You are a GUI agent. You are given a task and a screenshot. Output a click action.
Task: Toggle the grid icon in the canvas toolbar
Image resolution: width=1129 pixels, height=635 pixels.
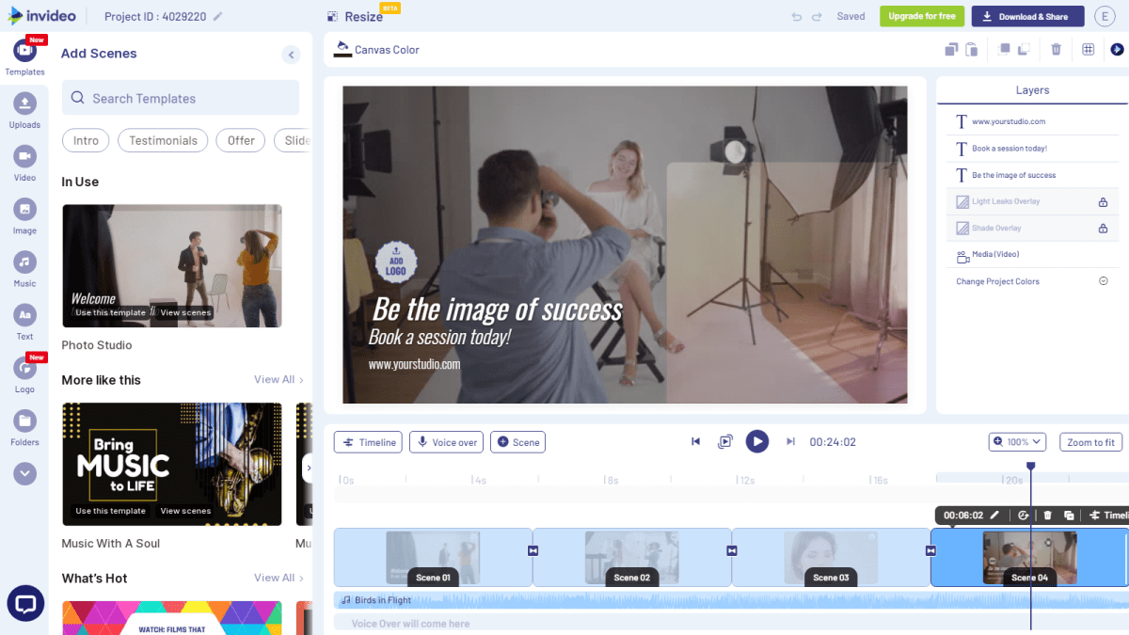[x=1088, y=50]
